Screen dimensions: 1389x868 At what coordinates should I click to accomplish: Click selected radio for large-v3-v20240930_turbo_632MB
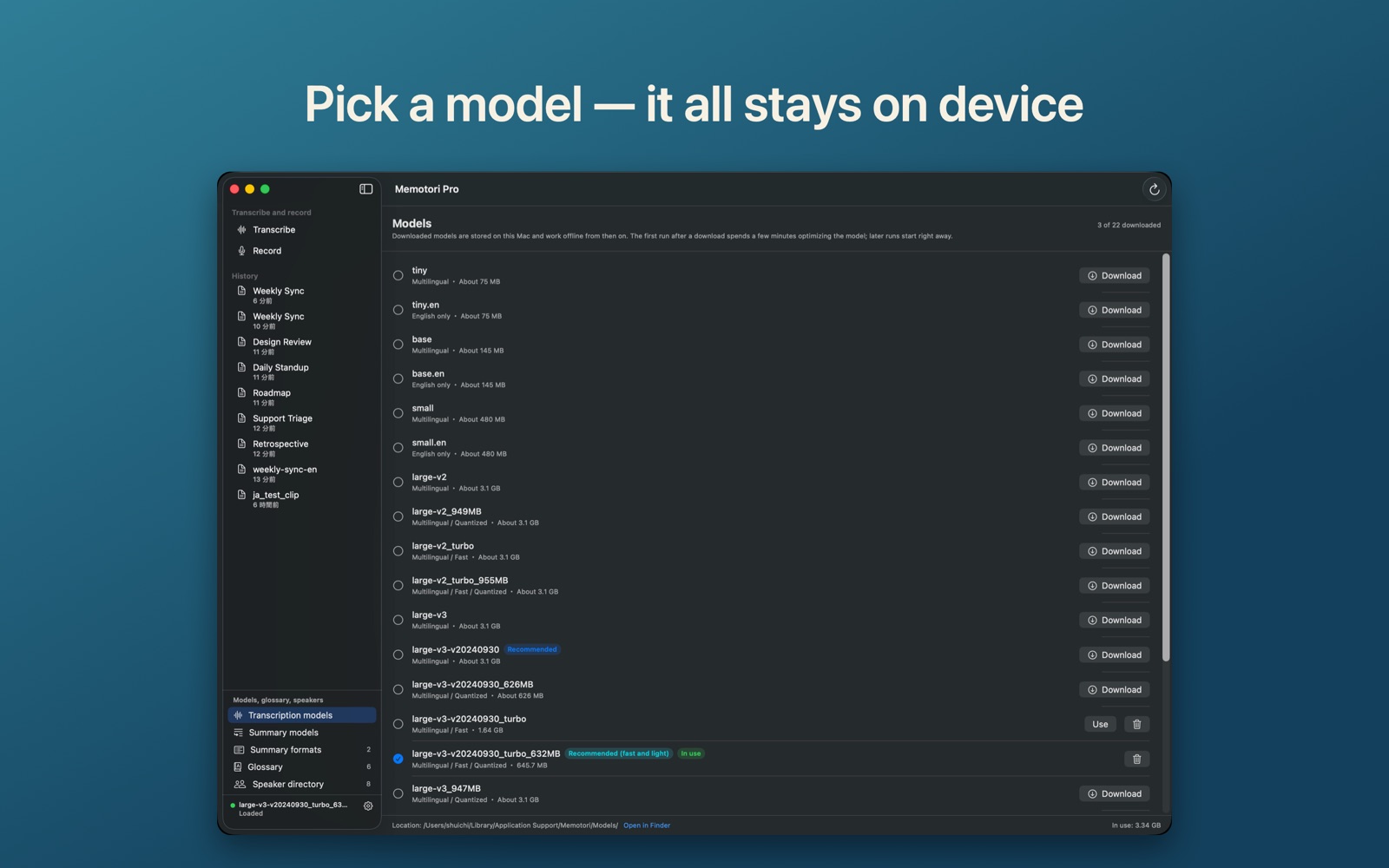tap(398, 759)
